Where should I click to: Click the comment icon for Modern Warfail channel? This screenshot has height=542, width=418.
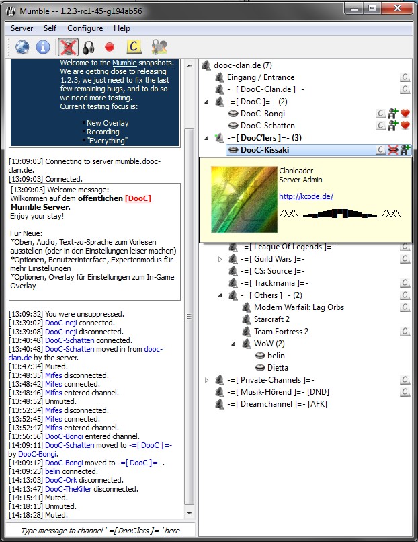click(x=405, y=307)
